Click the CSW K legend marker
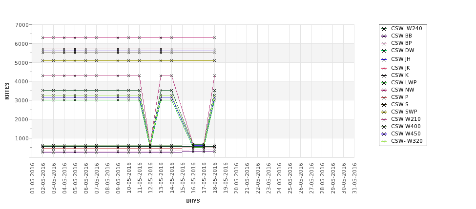 pos(384,76)
